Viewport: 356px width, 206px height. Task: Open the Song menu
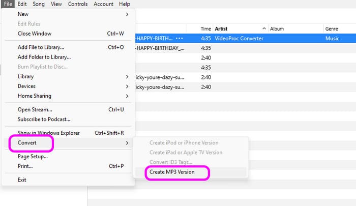click(x=39, y=4)
